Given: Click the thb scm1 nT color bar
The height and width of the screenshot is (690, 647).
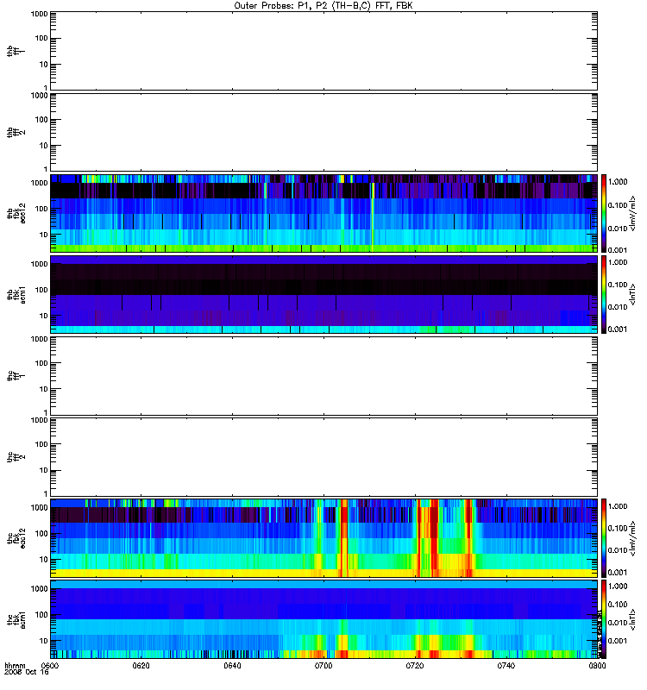Looking at the screenshot, I should point(604,294).
